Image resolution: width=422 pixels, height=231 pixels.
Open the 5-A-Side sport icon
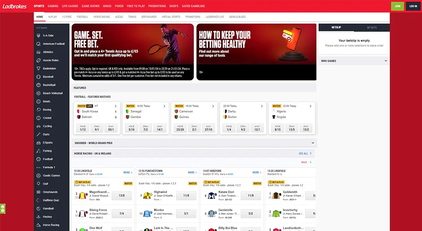pyautogui.click(x=39, y=35)
